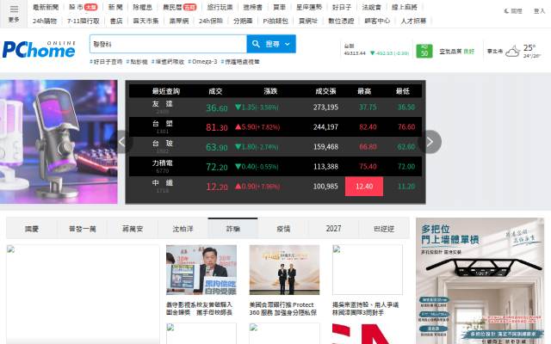The width and height of the screenshot is (551, 344).
Task: Click the 72.20 stock price
Action: 216,167
